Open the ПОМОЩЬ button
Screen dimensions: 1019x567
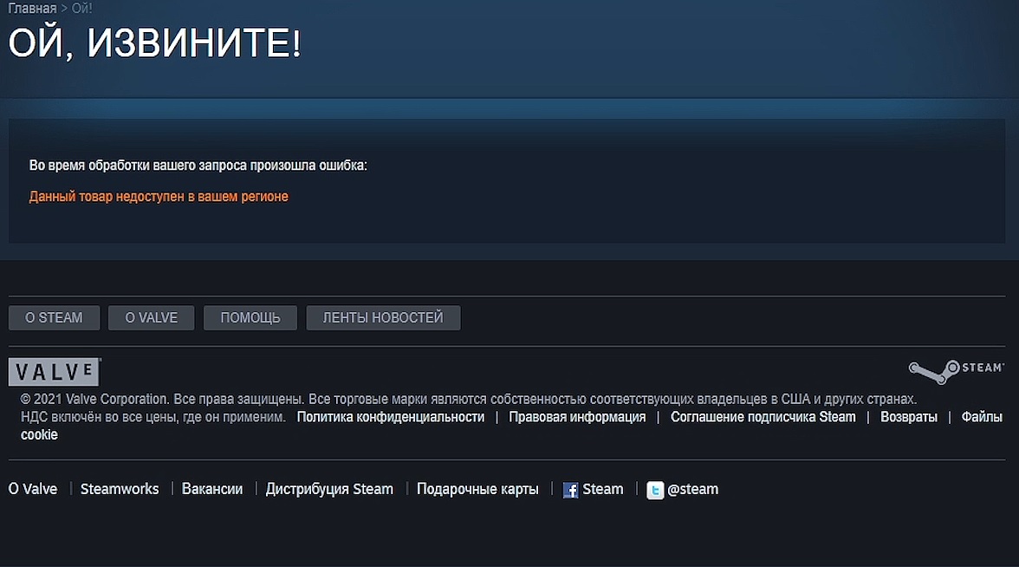tap(250, 318)
